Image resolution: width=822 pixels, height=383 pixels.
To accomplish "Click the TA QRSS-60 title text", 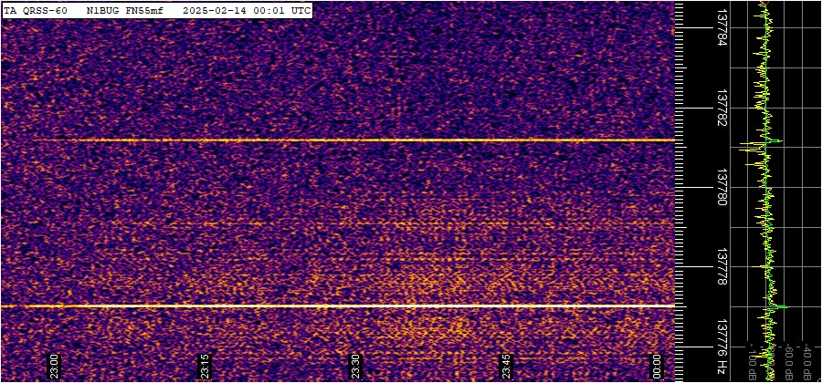I will click(36, 10).
